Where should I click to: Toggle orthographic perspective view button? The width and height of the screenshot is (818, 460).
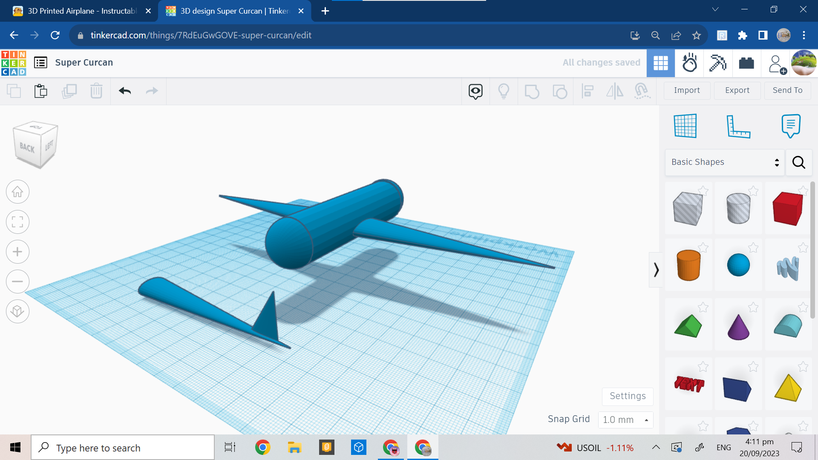click(x=17, y=311)
